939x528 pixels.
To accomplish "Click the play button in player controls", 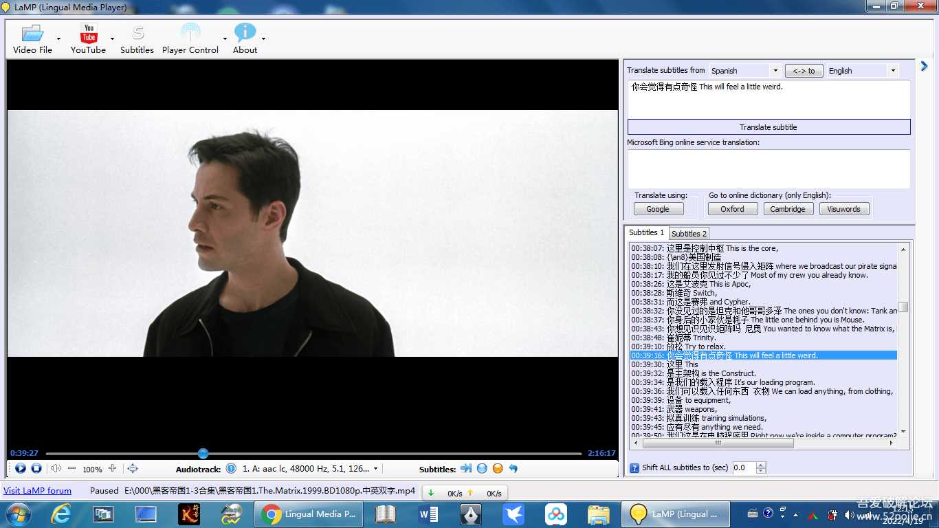I will click(20, 468).
